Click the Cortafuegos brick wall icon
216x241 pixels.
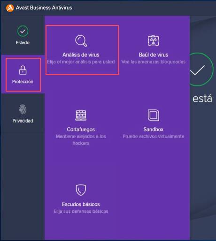pos(81,116)
